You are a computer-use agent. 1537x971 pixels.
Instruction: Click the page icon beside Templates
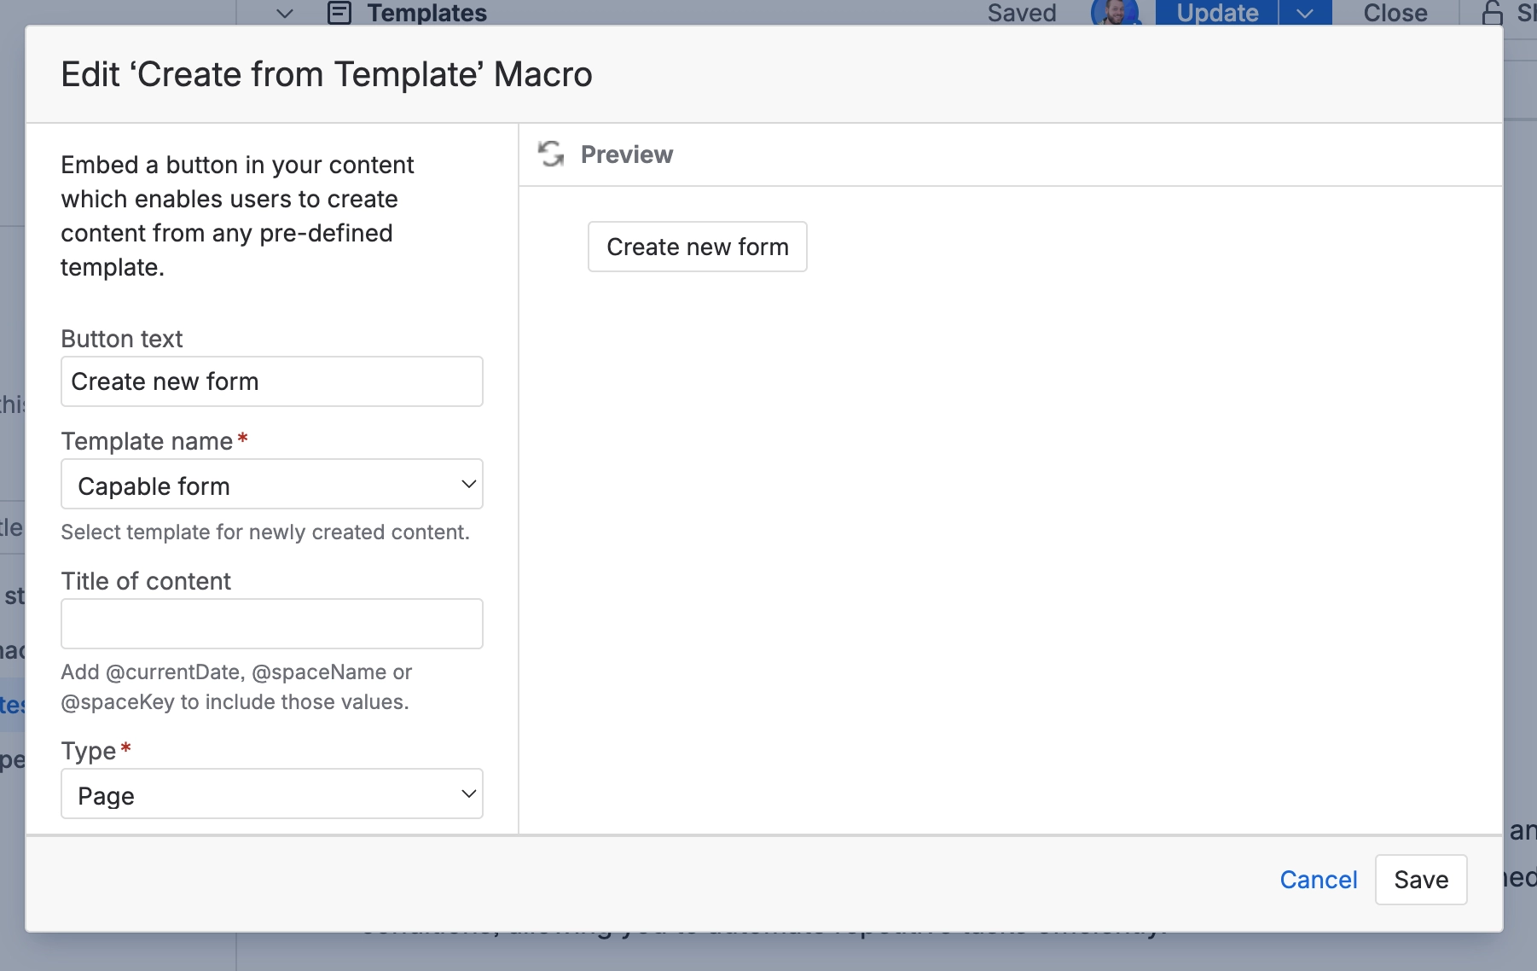click(339, 13)
